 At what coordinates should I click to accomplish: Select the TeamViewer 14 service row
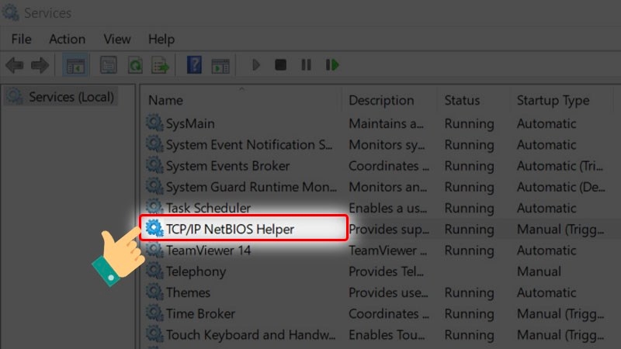pyautogui.click(x=208, y=251)
